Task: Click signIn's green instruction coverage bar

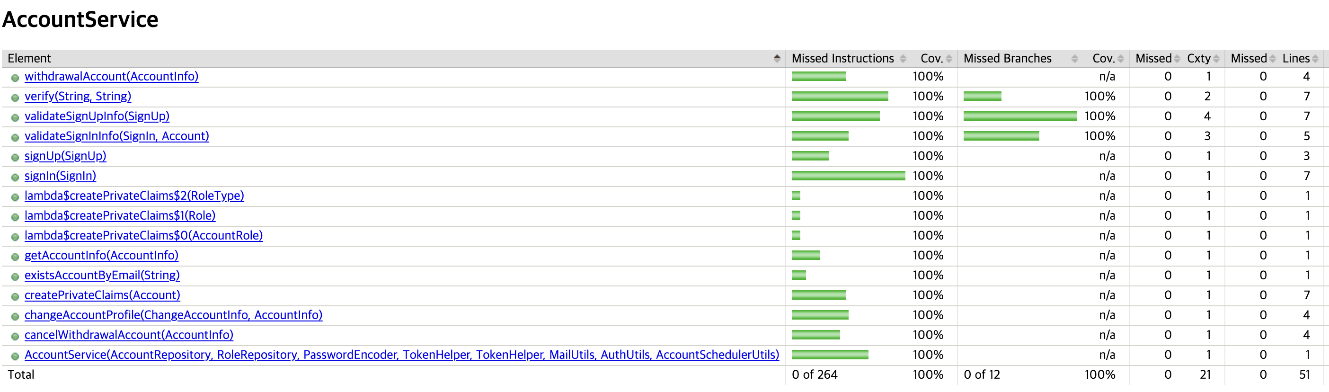Action: coord(848,176)
